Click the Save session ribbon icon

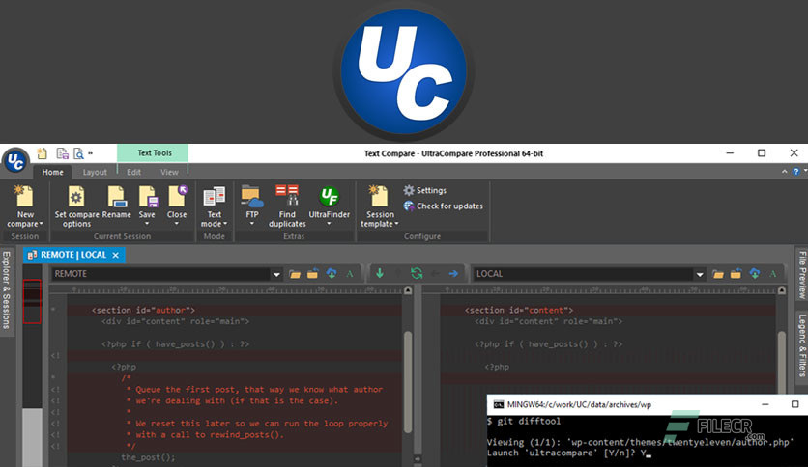[x=147, y=197]
